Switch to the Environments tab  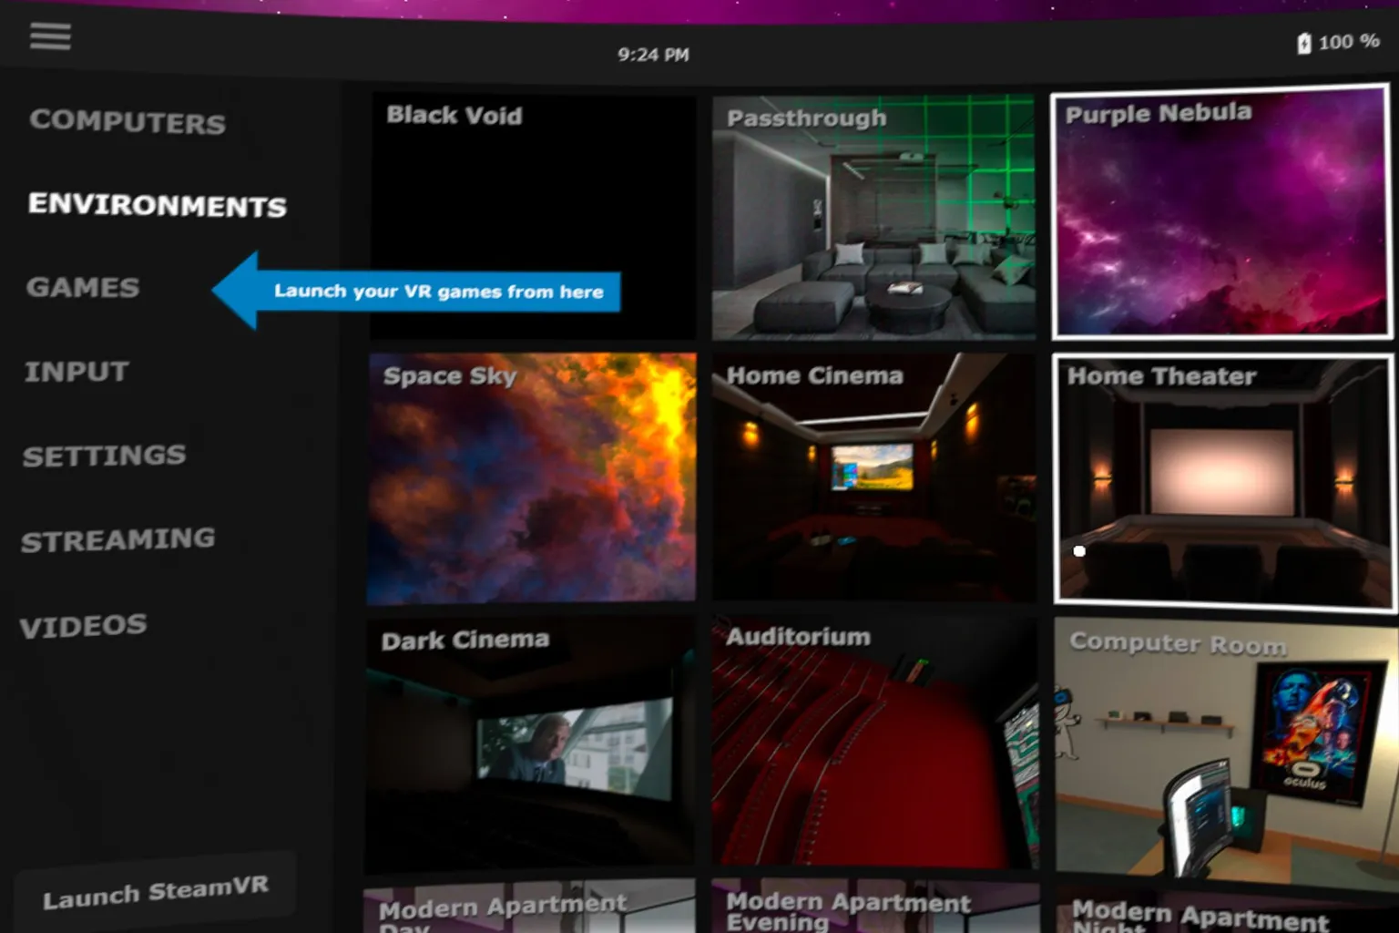point(158,205)
